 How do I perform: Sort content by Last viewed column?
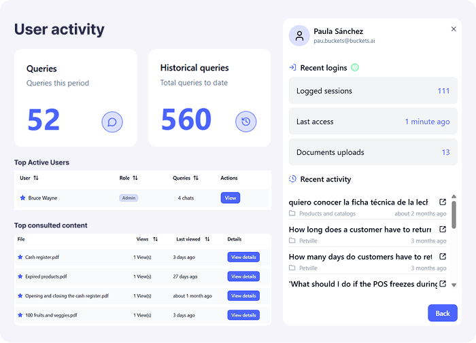(x=207, y=239)
